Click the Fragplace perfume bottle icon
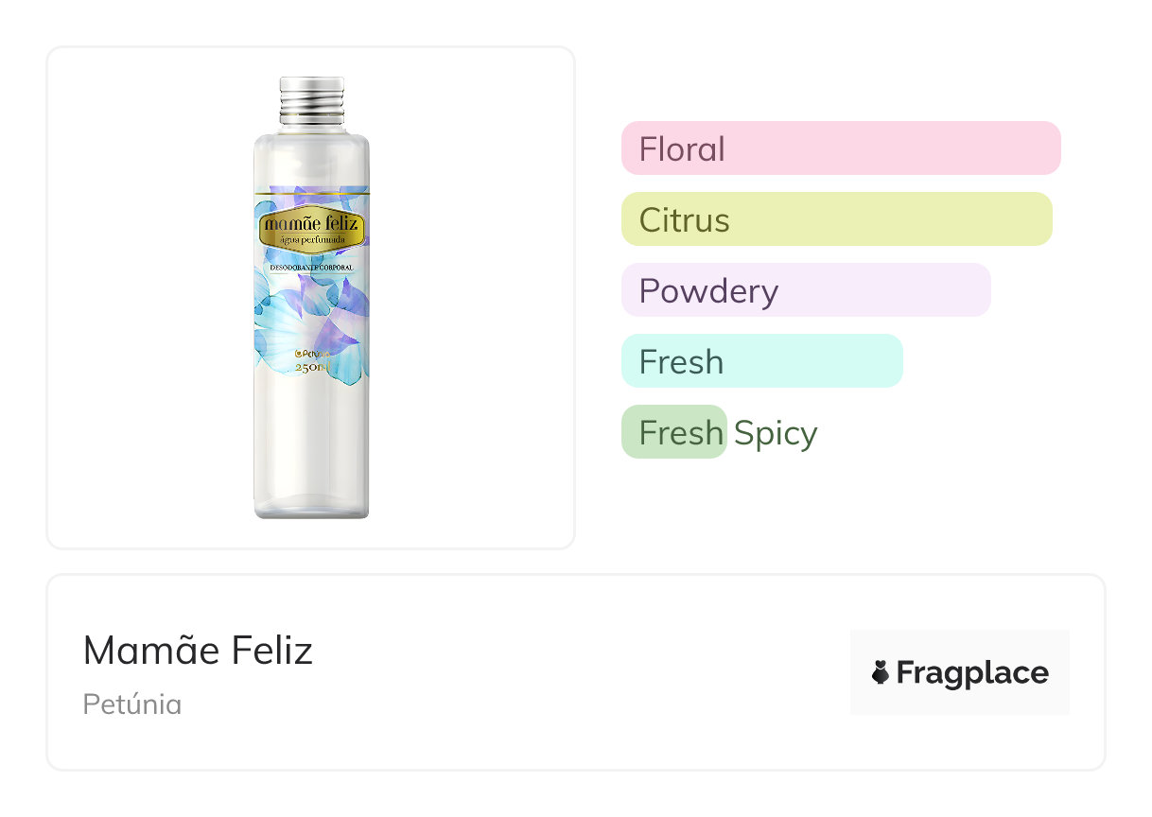The height and width of the screenshot is (817, 1152). [x=881, y=673]
